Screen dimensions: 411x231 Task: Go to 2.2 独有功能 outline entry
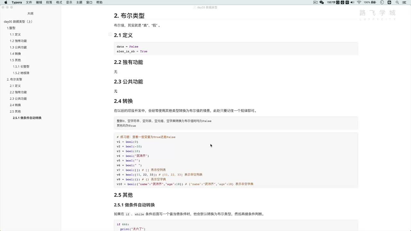[18, 92]
